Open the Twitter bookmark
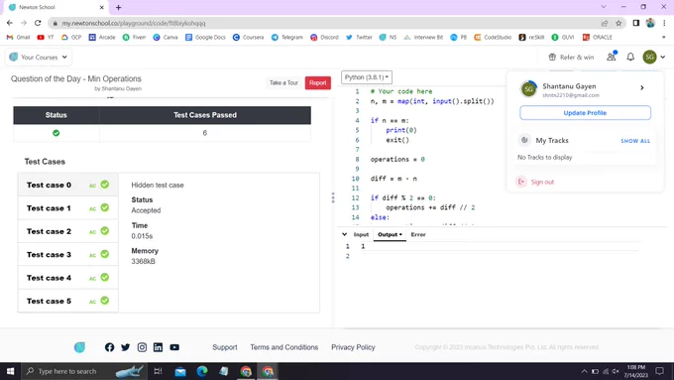674x380 pixels. (359, 38)
